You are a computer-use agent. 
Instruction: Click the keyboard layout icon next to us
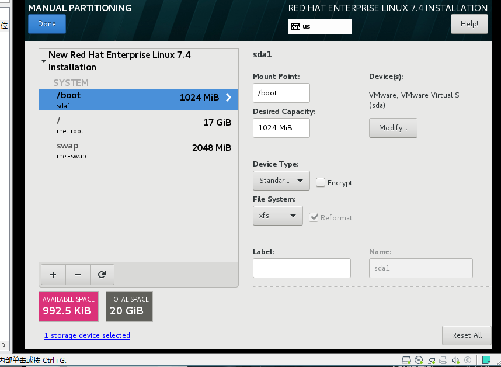pos(295,26)
